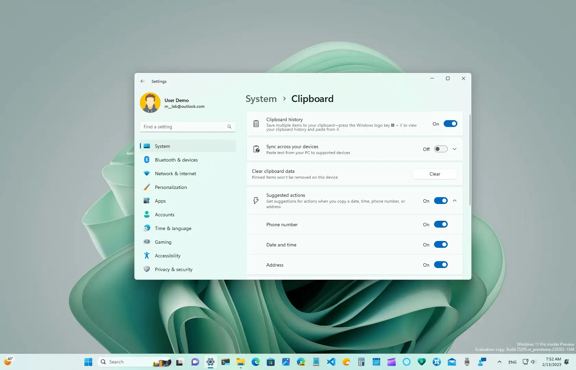576x370 pixels.
Task: Go back to System breadcrumb
Action: tap(261, 99)
